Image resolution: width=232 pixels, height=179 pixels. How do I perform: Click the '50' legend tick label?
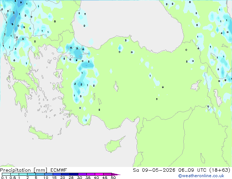113,178
